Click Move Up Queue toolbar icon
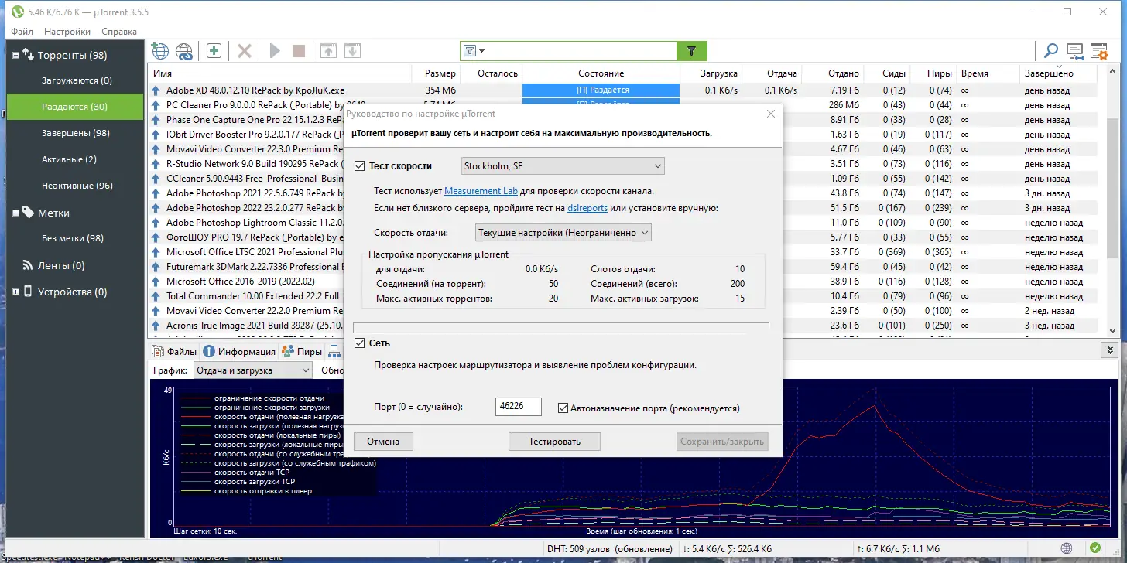The width and height of the screenshot is (1127, 563). [328, 51]
